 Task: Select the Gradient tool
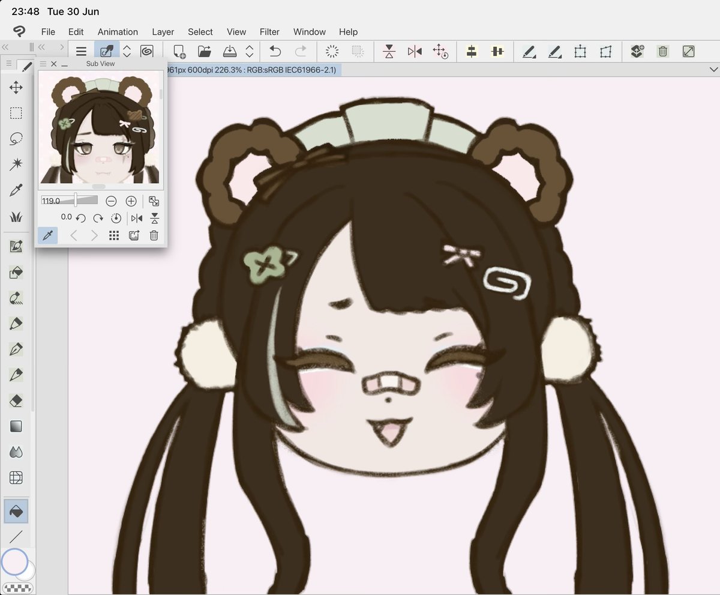click(x=16, y=426)
